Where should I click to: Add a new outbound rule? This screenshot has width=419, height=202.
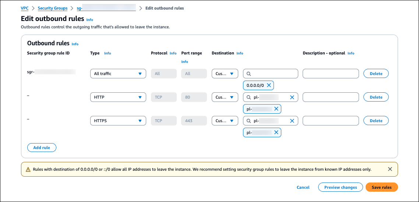[42, 148]
